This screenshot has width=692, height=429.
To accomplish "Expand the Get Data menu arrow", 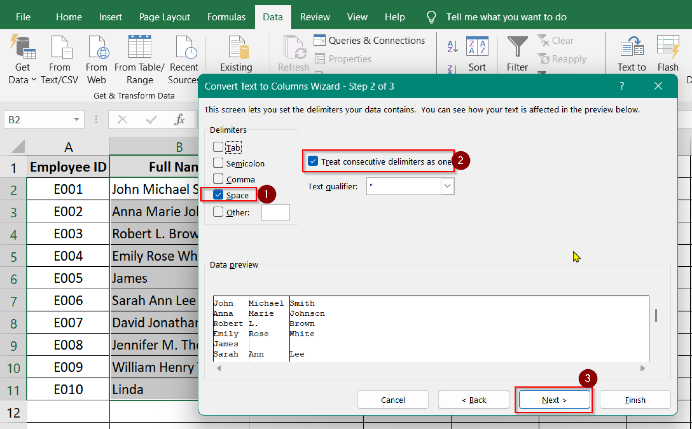I will [x=33, y=80].
